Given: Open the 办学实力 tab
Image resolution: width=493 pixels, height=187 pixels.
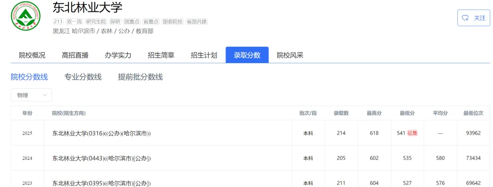Looking at the screenshot, I should pyautogui.click(x=118, y=56).
